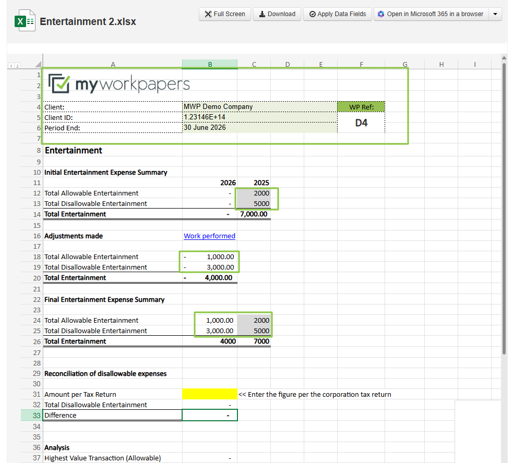
Task: Select column A header
Action: (x=113, y=64)
